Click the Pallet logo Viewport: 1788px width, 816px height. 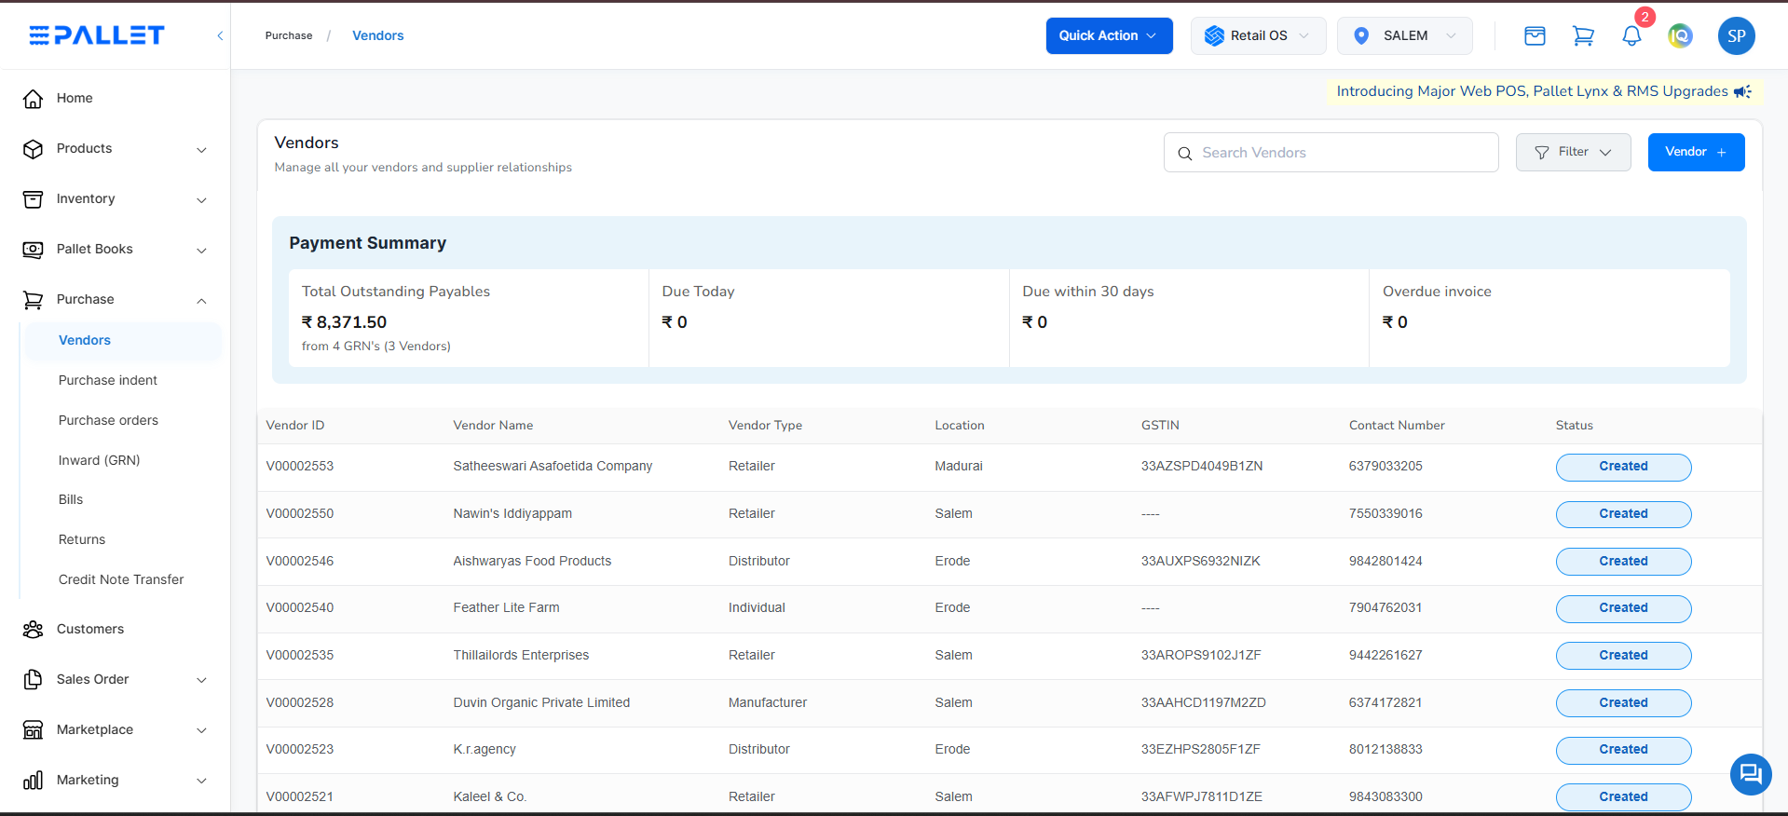97,35
